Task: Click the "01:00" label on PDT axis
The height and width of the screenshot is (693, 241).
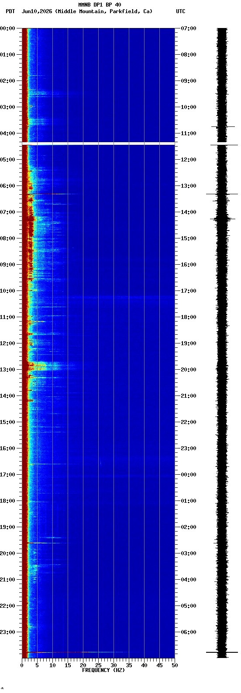Action: 7,55
